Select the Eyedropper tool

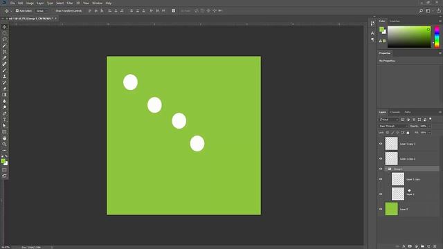pyautogui.click(x=4, y=58)
